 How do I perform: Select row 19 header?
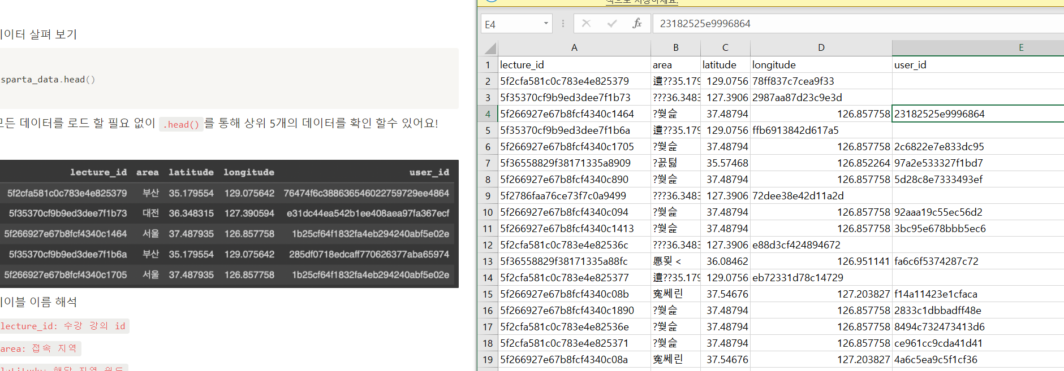coord(488,360)
